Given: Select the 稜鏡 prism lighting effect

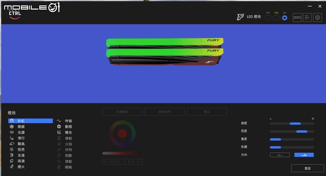Looking at the screenshot, I should 18,127.
